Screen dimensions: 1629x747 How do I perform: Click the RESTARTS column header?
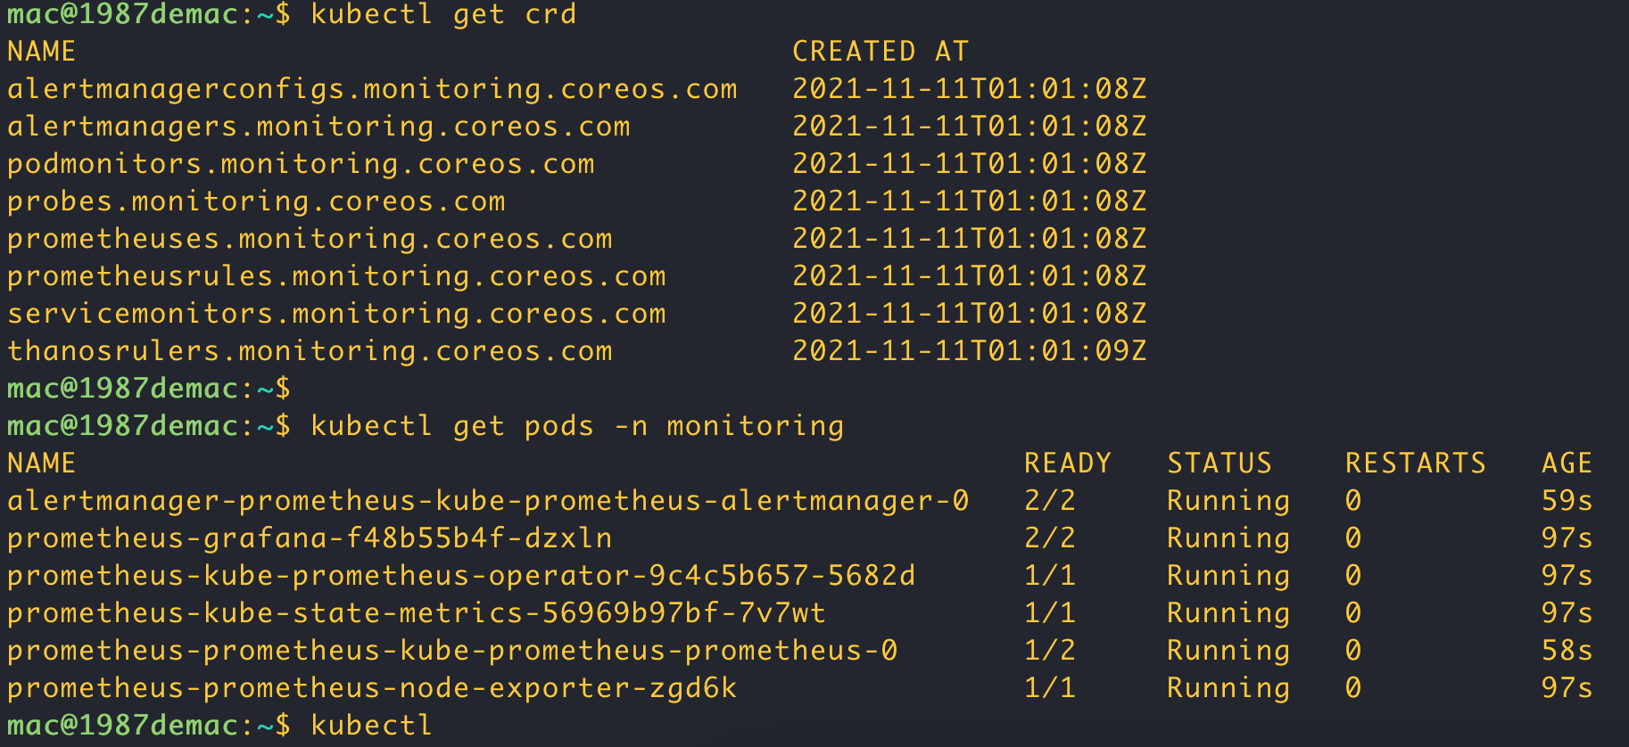pyautogui.click(x=1416, y=464)
